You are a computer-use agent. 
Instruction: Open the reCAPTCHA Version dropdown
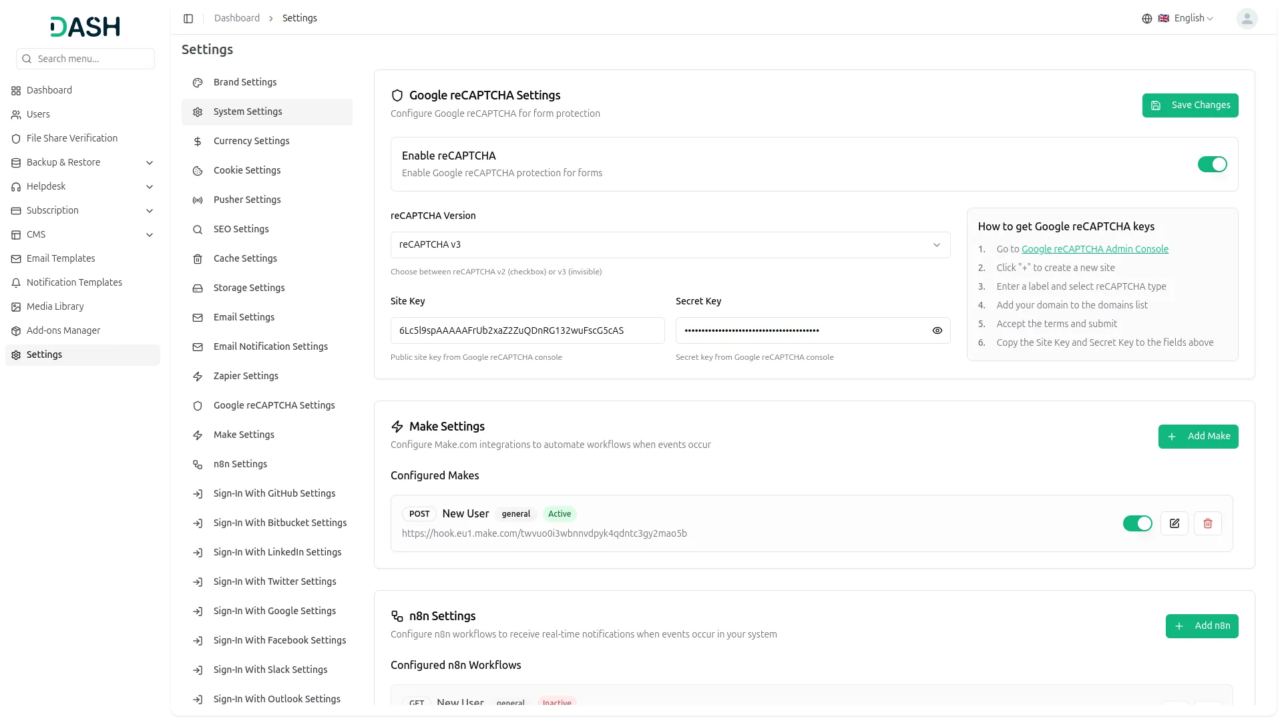tap(670, 245)
